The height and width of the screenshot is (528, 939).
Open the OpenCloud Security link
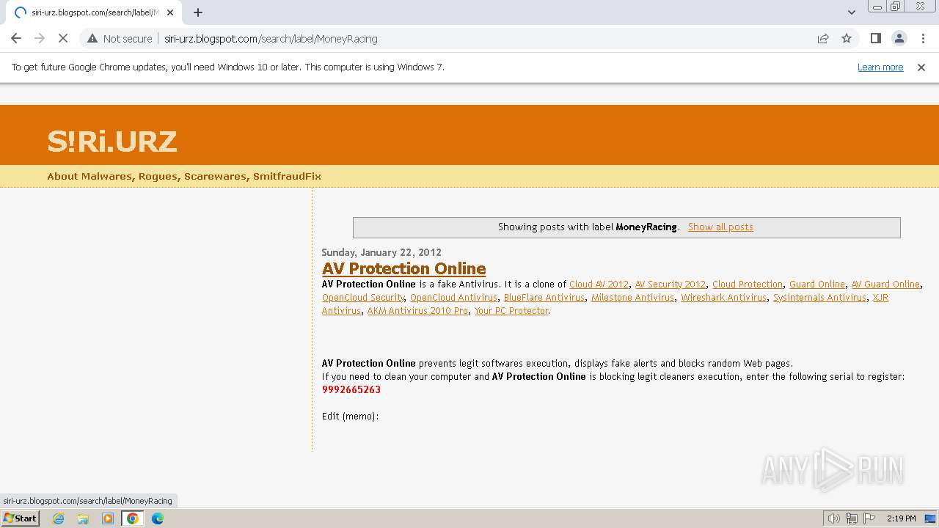[x=362, y=297]
